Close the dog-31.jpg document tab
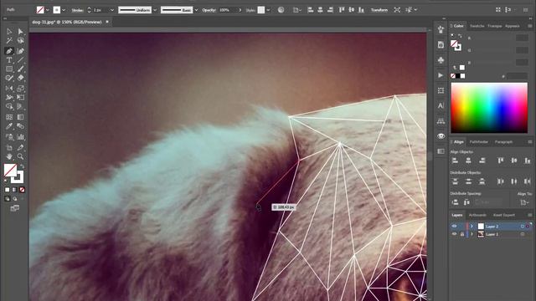This screenshot has height=301, width=536. tap(107, 22)
